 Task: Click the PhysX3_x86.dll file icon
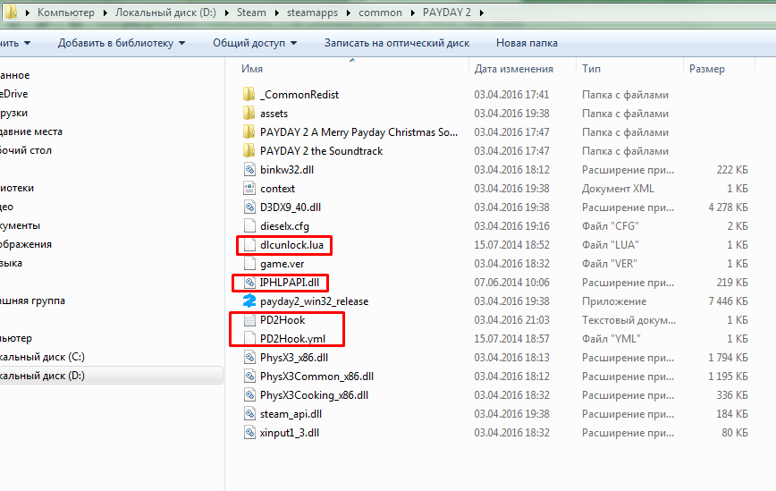pyautogui.click(x=249, y=358)
